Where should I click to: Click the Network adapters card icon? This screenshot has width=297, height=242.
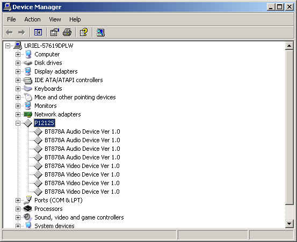coord(28,114)
